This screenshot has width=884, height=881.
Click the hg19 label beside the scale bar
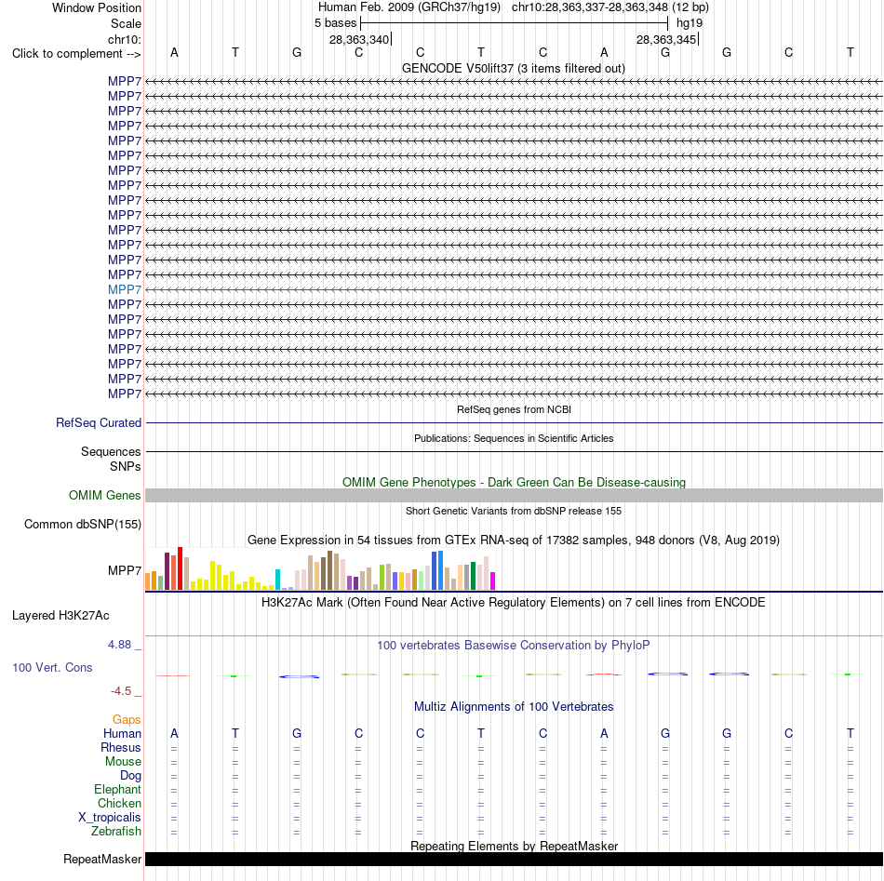click(690, 23)
